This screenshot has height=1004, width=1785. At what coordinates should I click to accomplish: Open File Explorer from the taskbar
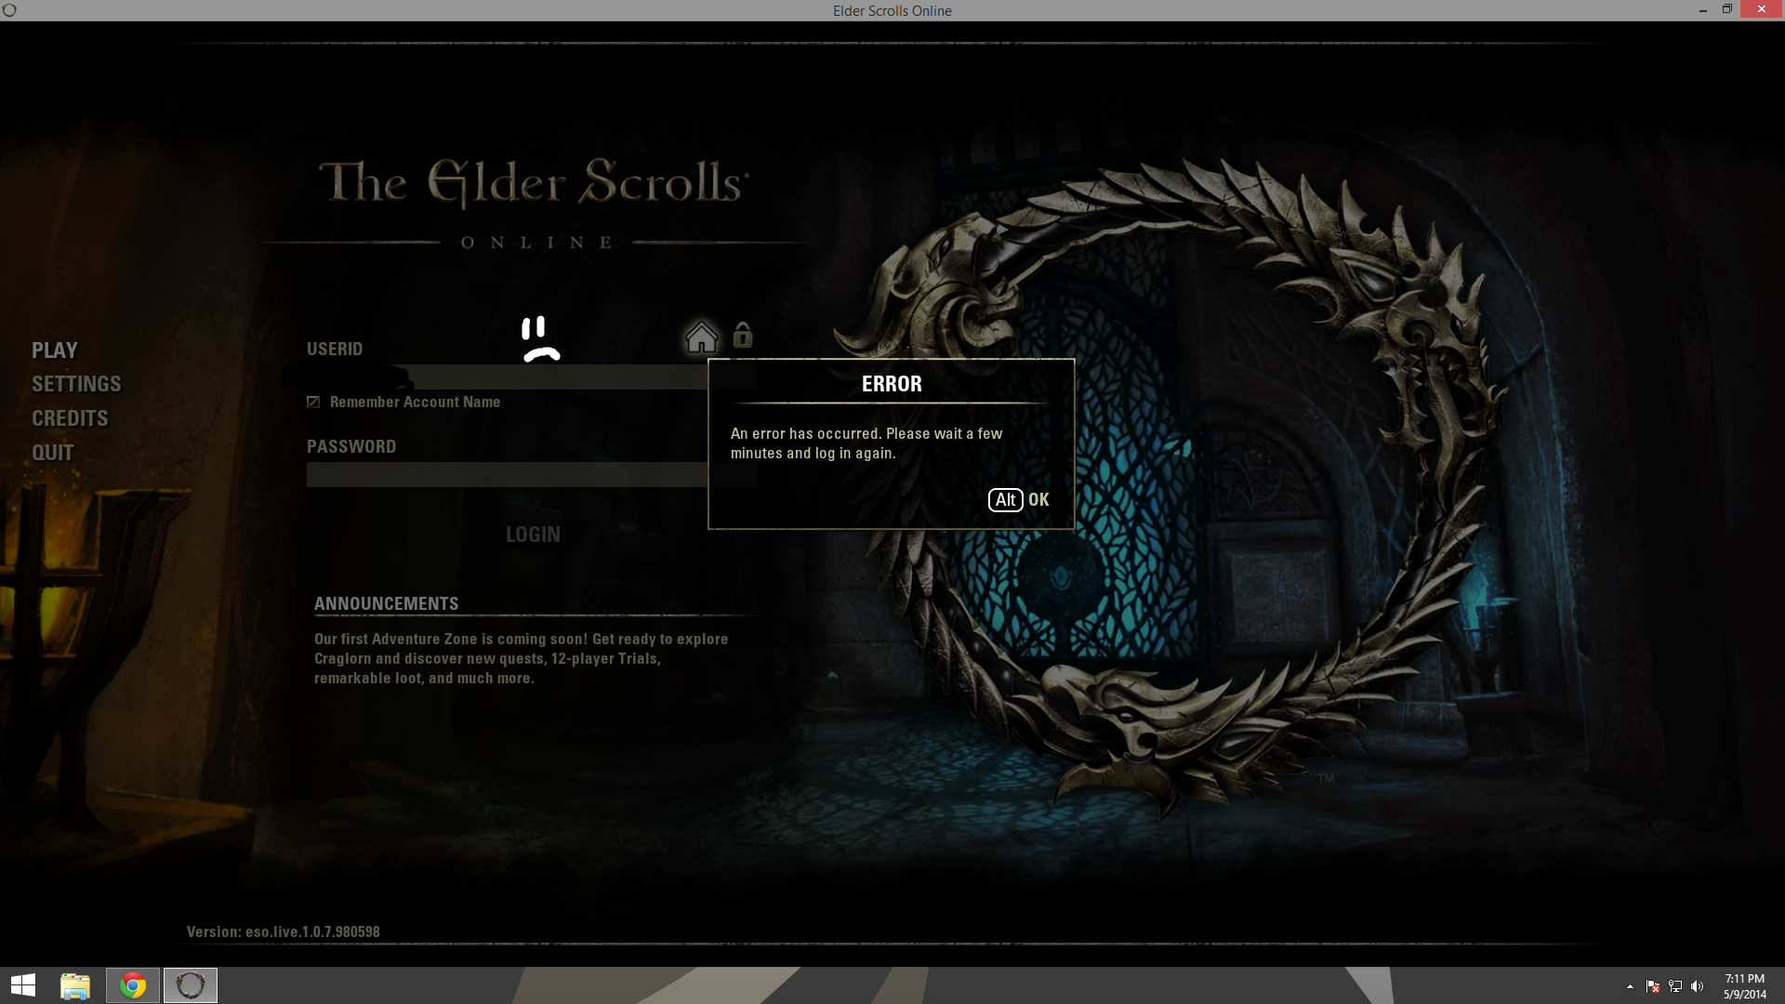[75, 985]
